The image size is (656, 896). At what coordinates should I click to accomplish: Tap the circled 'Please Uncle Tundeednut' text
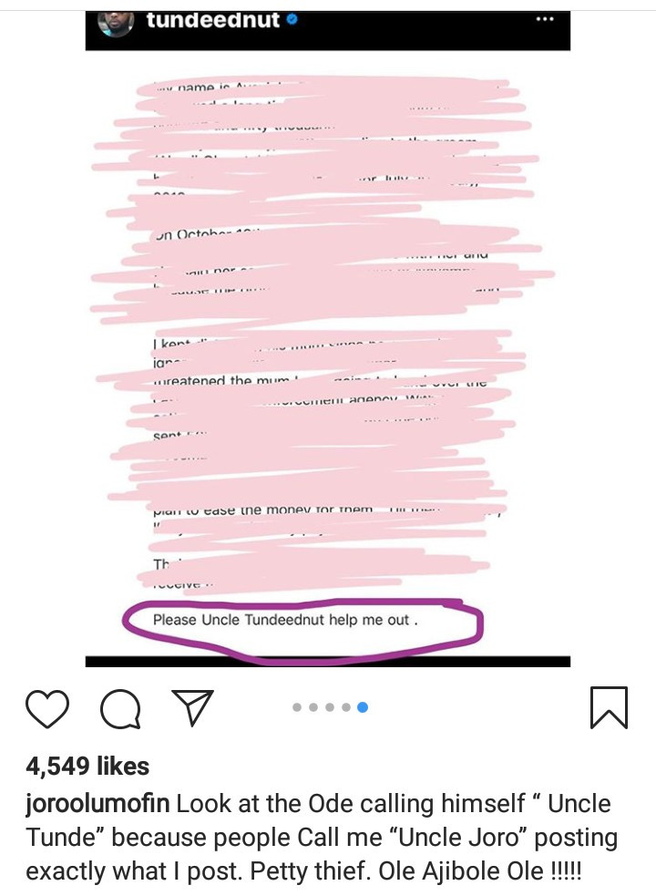[x=285, y=620]
